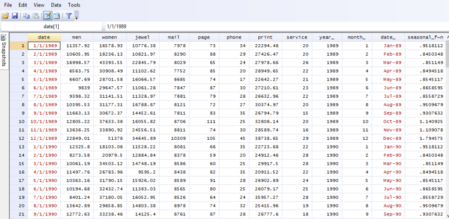
Task: Click the cell reference box showing date[1]
Action: [51, 26]
